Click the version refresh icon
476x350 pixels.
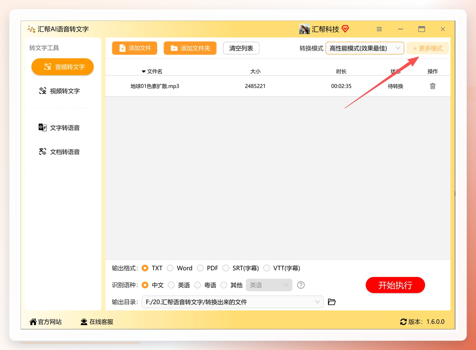pyautogui.click(x=403, y=322)
